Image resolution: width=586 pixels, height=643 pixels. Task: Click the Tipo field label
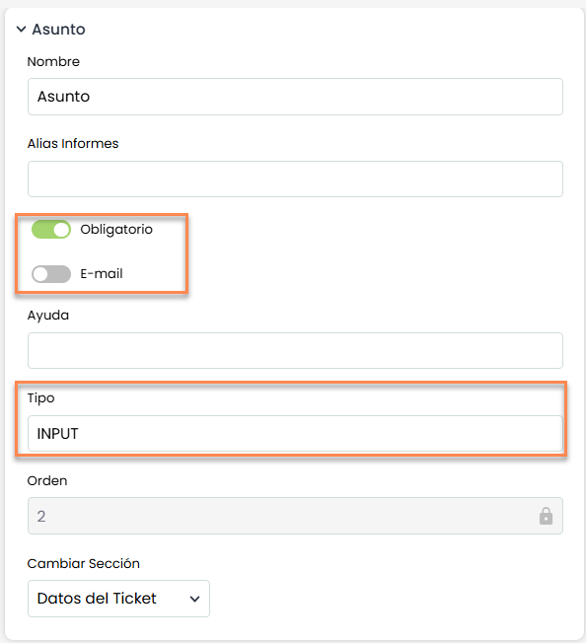[x=41, y=397]
